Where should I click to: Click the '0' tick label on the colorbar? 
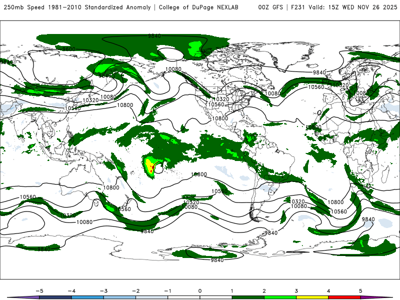point(199,291)
